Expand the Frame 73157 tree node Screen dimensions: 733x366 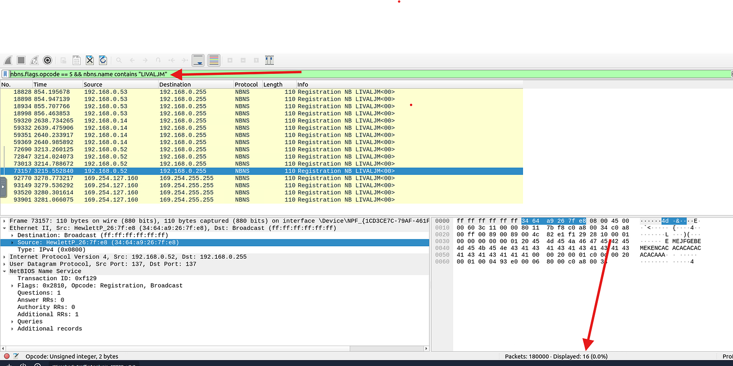(4, 221)
